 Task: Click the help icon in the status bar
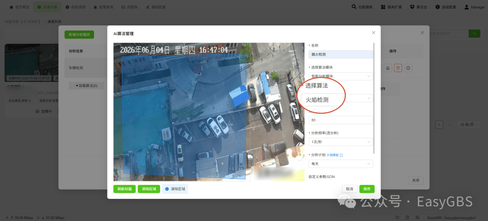[x=397, y=217]
